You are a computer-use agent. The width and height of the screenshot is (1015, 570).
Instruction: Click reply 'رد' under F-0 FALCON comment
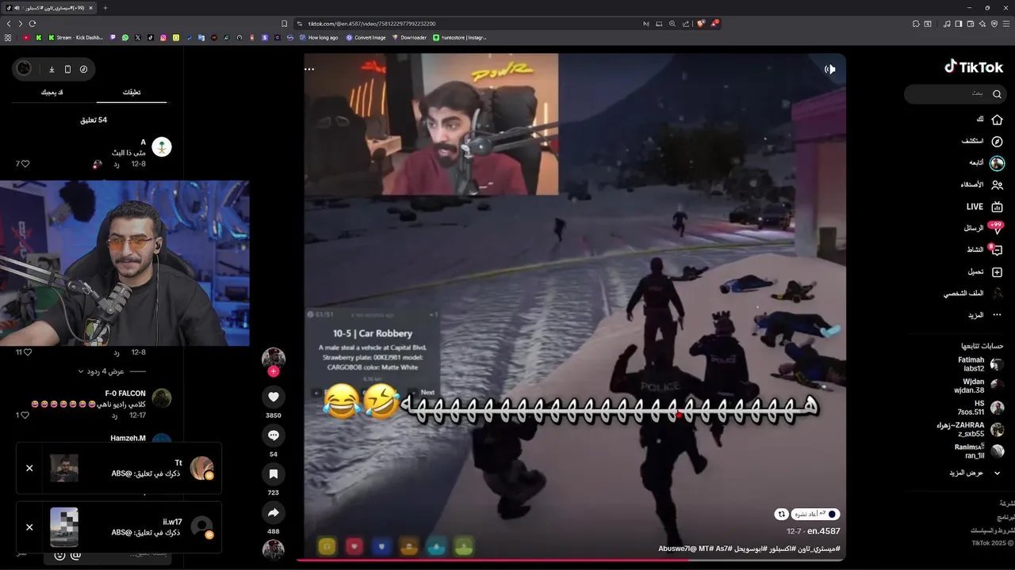pyautogui.click(x=115, y=415)
